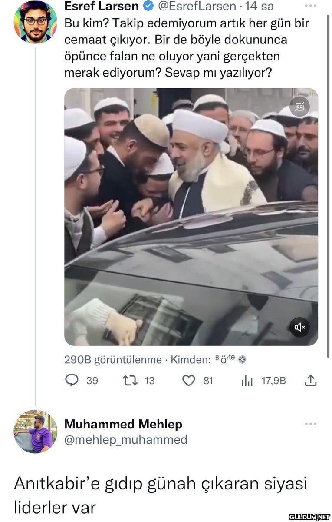Click the reply icon with 39 comments
The image size is (332, 522).
point(71,381)
